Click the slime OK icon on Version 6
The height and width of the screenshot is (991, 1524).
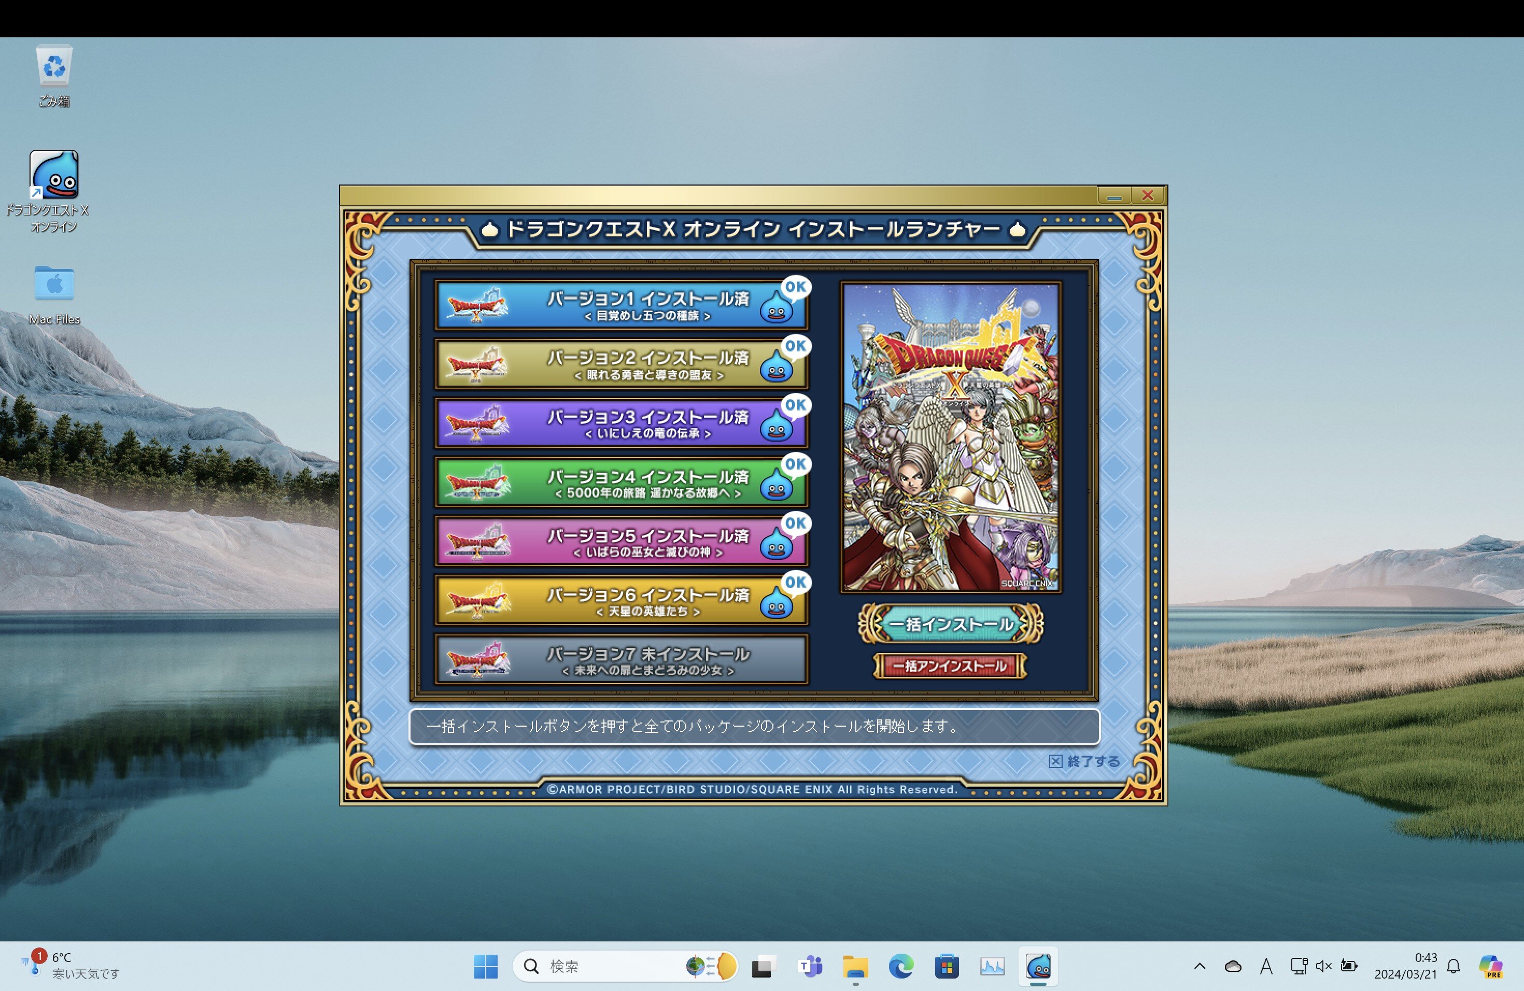pyautogui.click(x=785, y=596)
